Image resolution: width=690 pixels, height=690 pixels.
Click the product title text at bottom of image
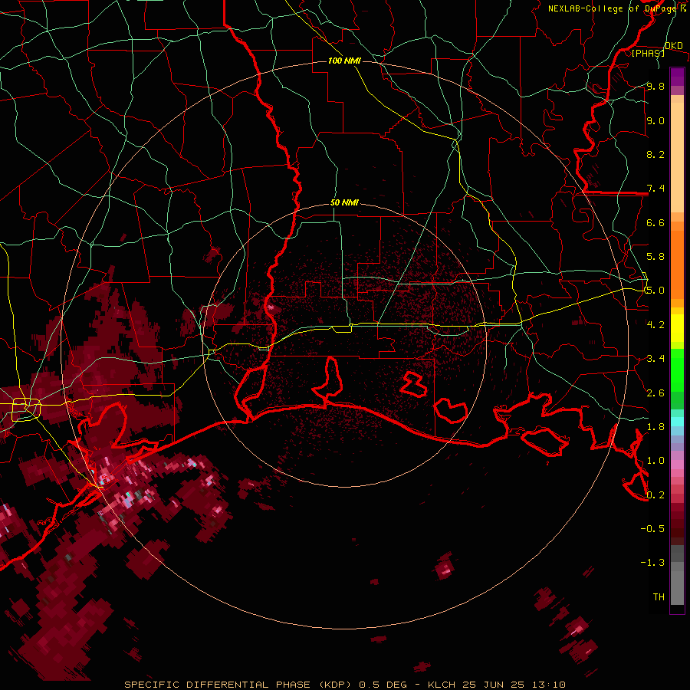[344, 685]
